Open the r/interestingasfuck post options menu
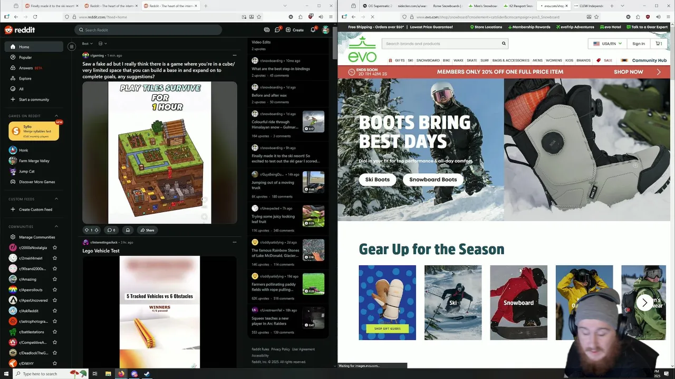Viewport: 675px width, 379px height. 235,242
